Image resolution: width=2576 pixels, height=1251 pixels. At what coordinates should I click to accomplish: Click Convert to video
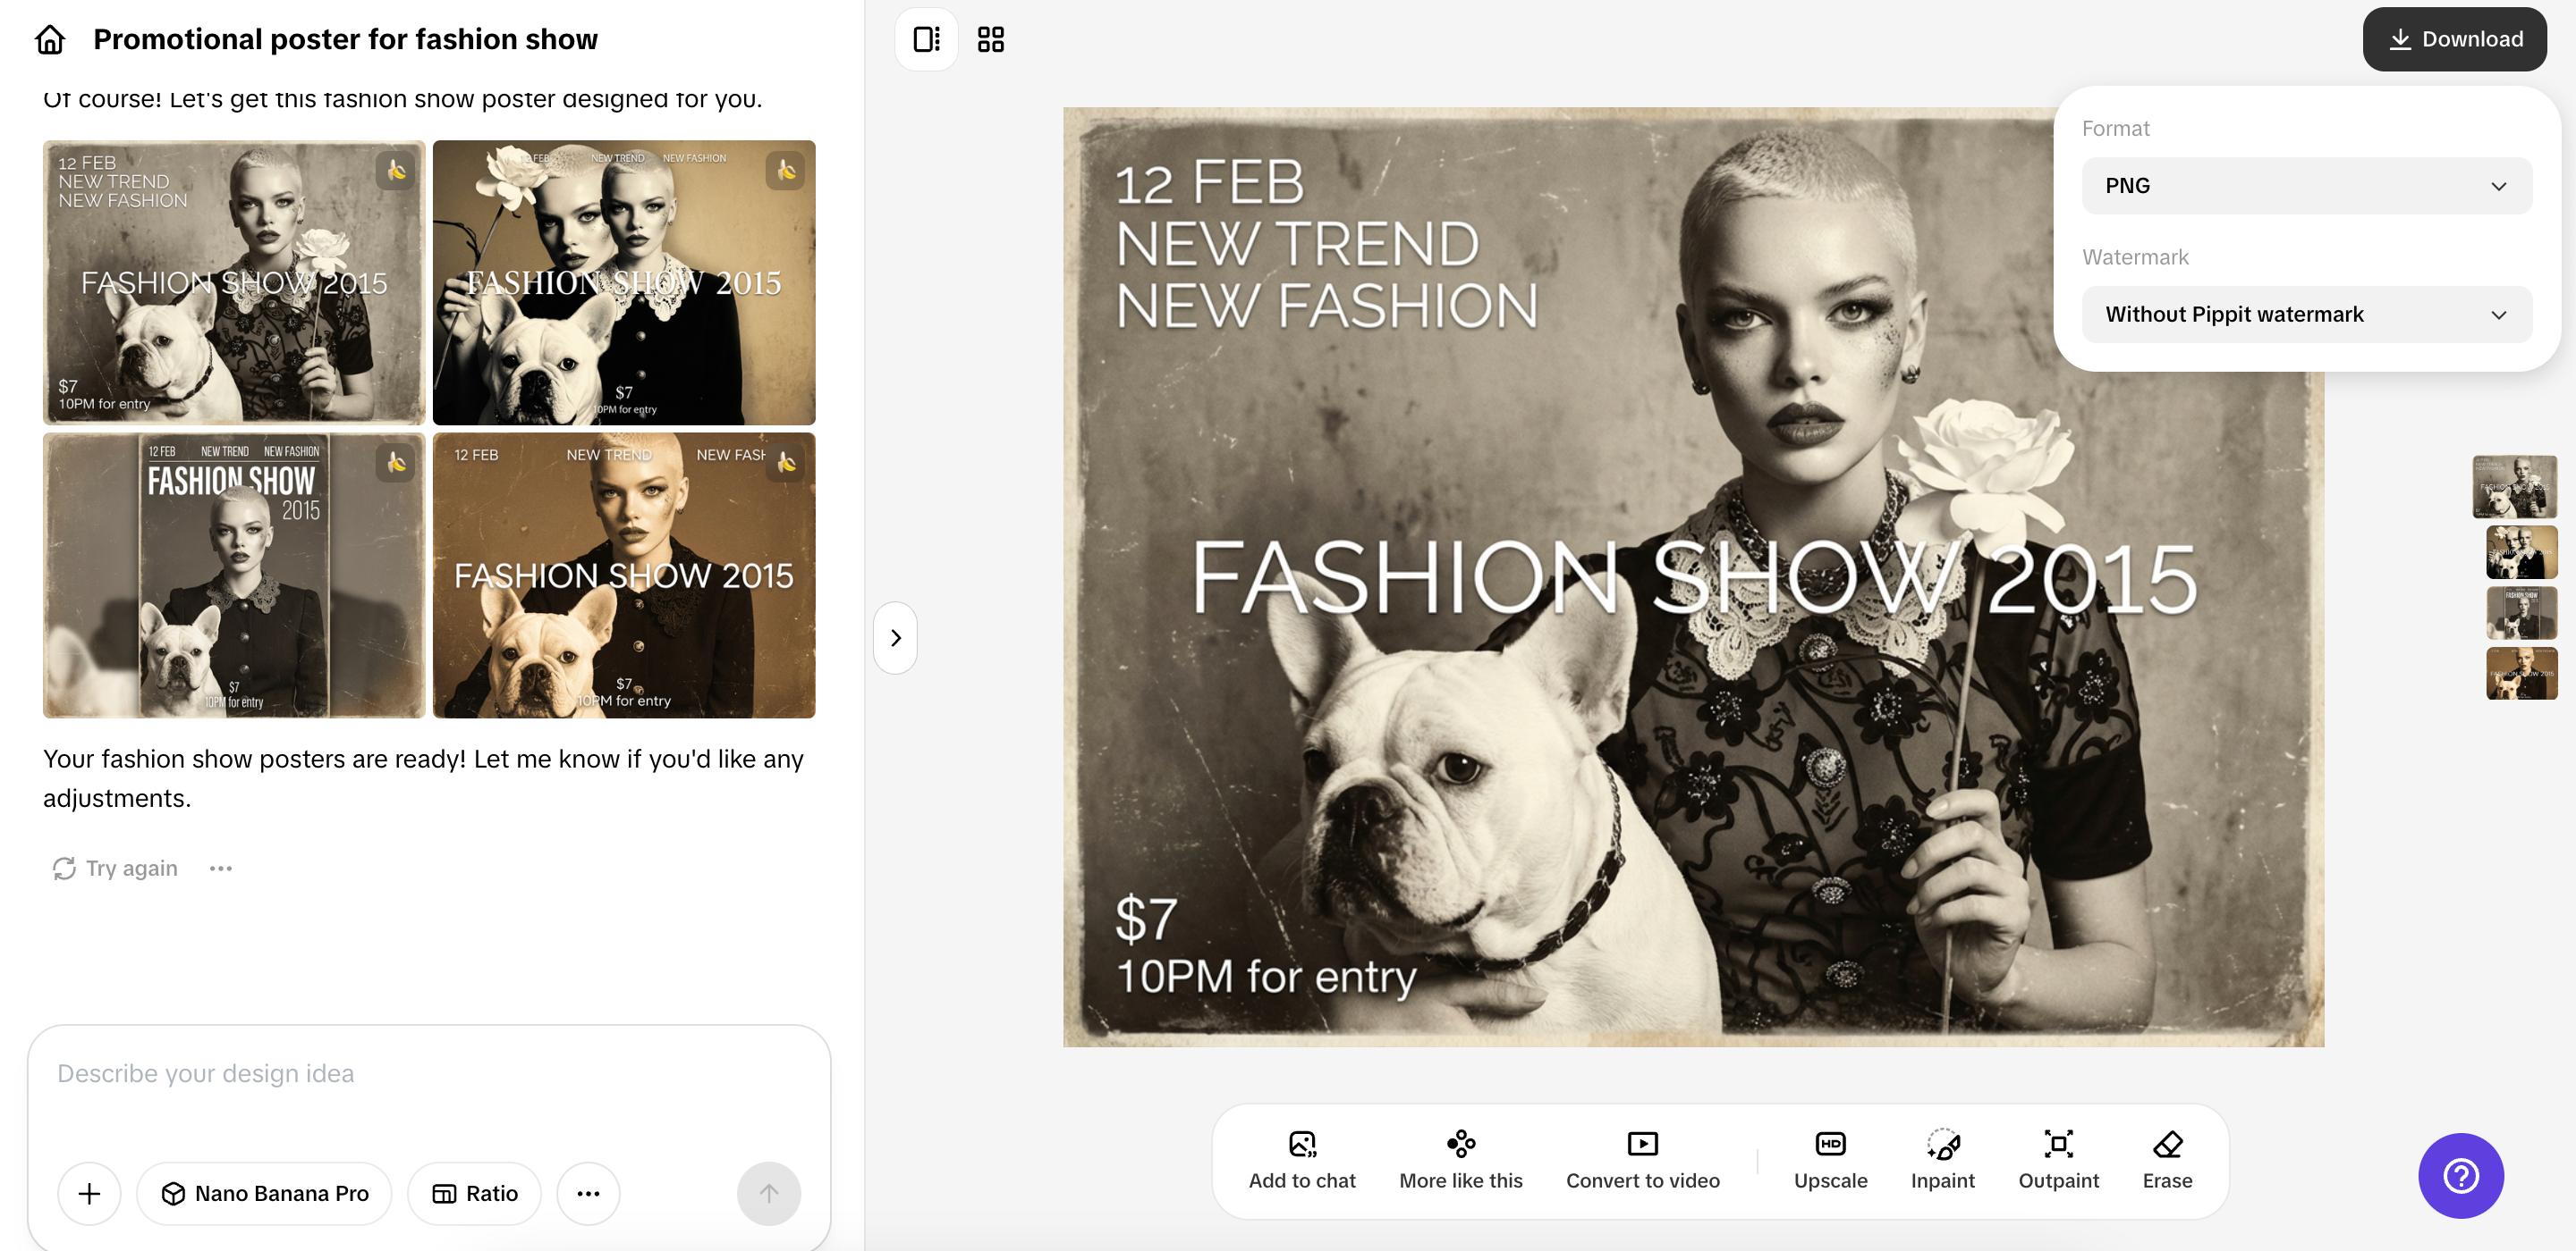tap(1641, 1159)
